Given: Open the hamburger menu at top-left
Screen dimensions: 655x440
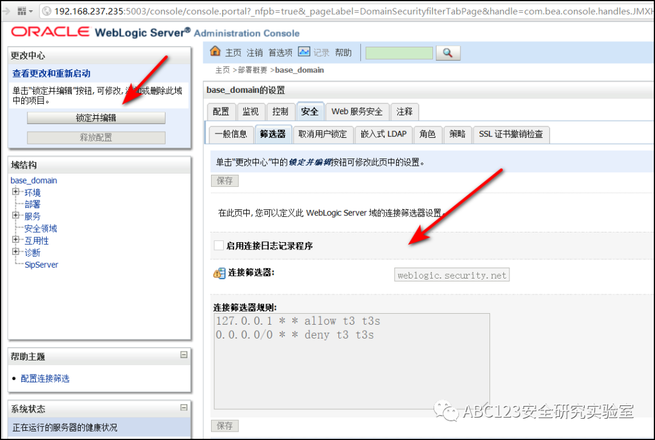Looking at the screenshot, I should (7, 11).
